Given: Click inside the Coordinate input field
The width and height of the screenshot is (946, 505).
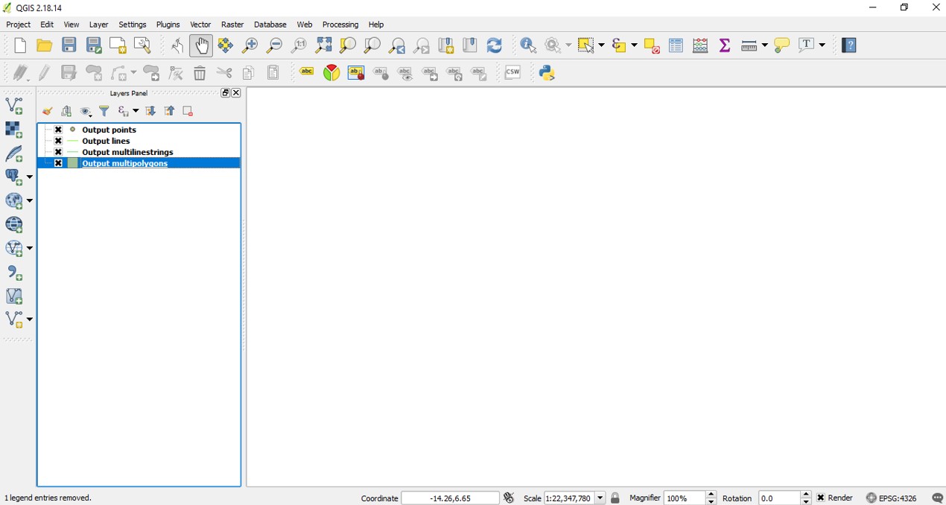Looking at the screenshot, I should [x=450, y=498].
